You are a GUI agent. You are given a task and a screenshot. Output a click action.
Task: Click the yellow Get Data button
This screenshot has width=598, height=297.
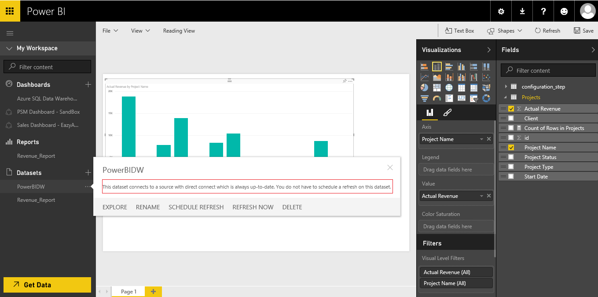click(47, 285)
